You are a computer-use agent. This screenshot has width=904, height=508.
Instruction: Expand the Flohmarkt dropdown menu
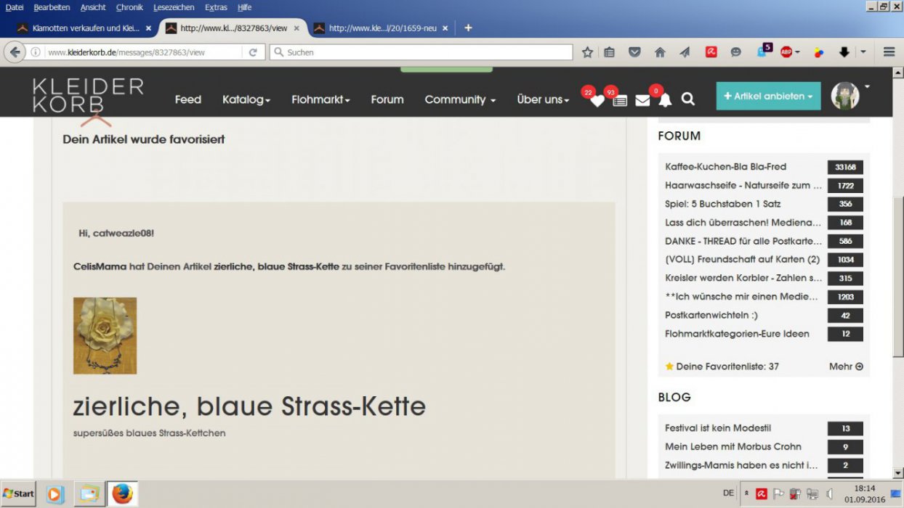coord(320,99)
